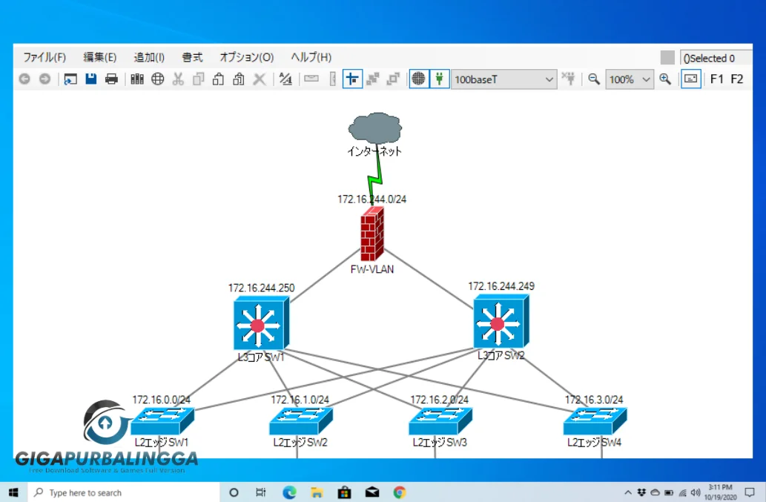
Task: Open the 追加(I) menu
Action: click(149, 57)
